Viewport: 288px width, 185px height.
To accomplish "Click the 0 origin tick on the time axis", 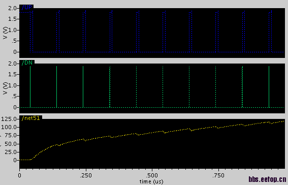I will tap(19, 176).
